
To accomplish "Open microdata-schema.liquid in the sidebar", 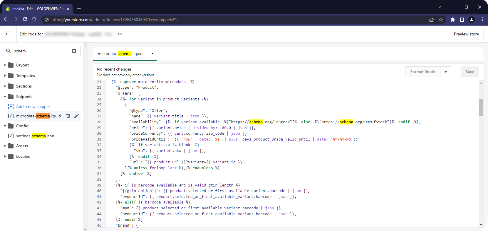I will pyautogui.click(x=38, y=116).
